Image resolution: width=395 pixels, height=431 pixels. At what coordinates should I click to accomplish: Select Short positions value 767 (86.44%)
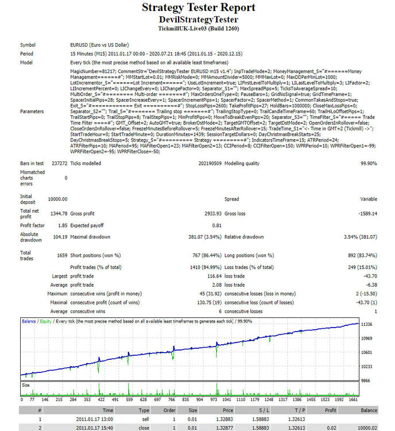point(207,255)
